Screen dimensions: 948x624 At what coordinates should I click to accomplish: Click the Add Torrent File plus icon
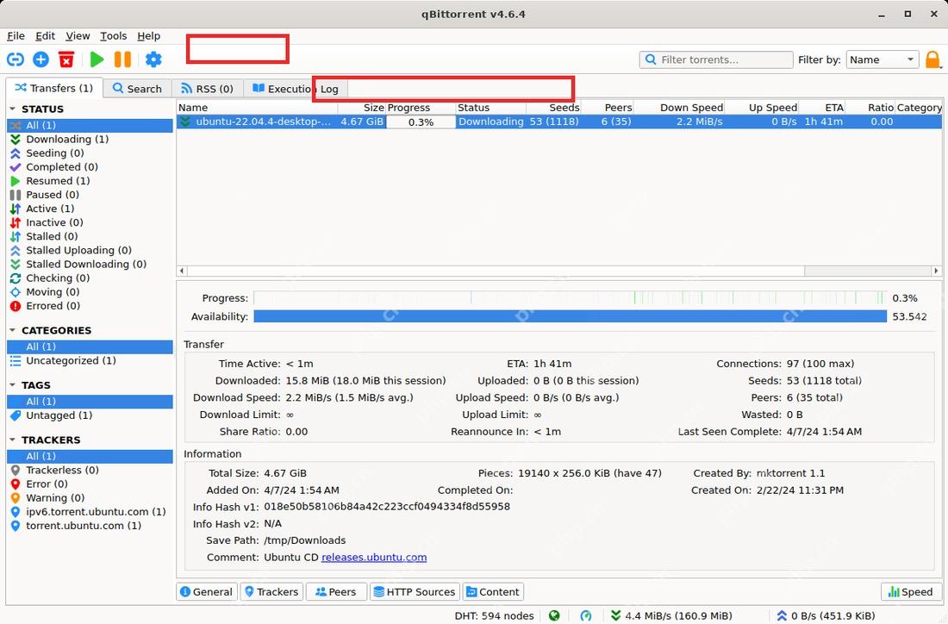coord(41,59)
